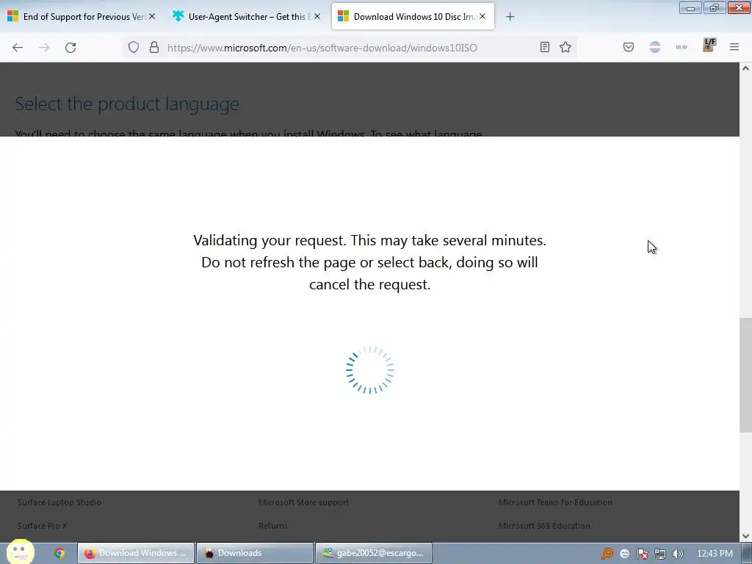Image resolution: width=752 pixels, height=564 pixels.
Task: Go back to the previous page
Action: [18, 48]
